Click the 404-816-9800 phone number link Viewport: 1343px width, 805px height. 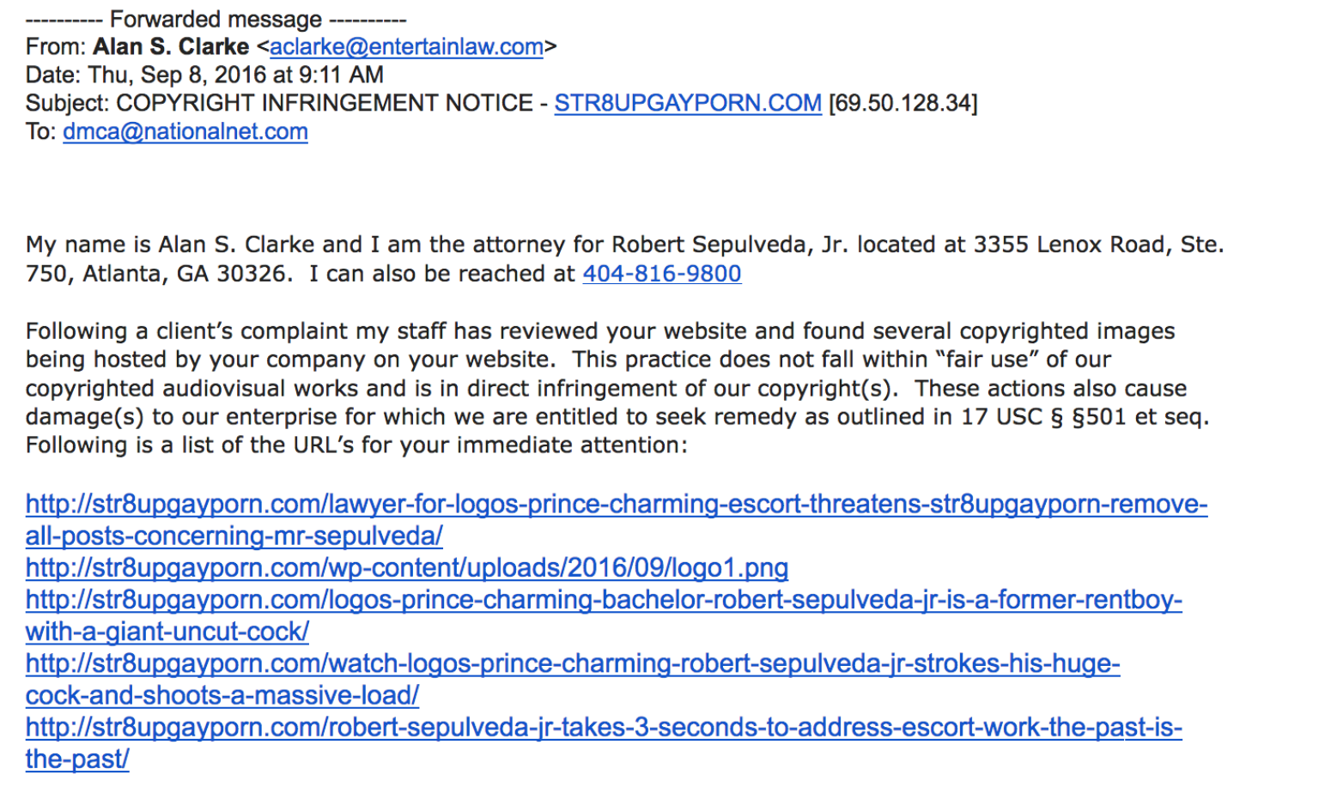(x=662, y=274)
